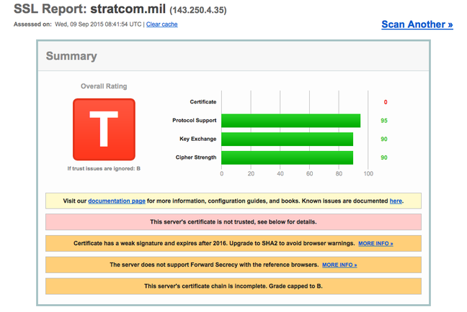This screenshot has width=467, height=312.
Task: Click the axis label 20
Action: pos(251,173)
